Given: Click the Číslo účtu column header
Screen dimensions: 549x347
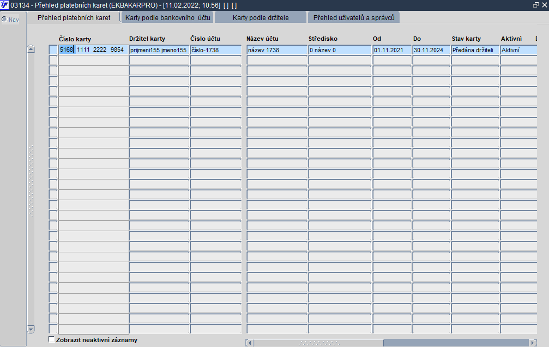Looking at the screenshot, I should click(205, 39).
